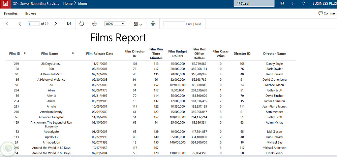Print the Films Report
The image size is (337, 157).
tap(153, 24)
